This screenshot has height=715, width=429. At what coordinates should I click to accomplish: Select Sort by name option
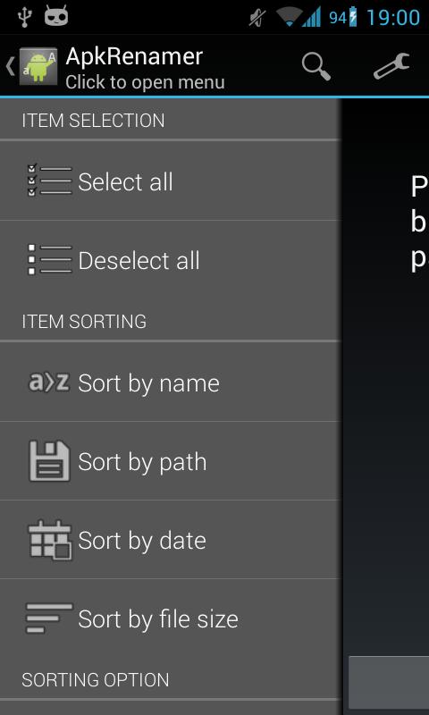click(170, 383)
